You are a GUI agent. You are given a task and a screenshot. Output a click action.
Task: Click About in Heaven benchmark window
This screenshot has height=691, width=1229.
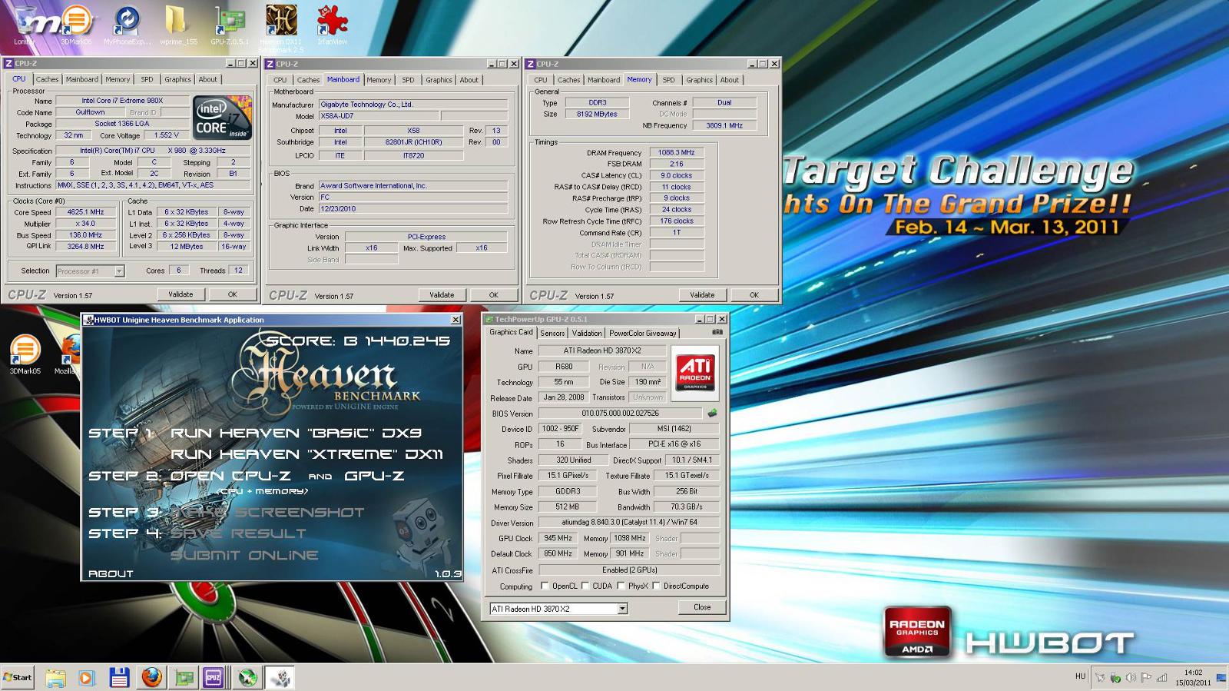tap(111, 573)
